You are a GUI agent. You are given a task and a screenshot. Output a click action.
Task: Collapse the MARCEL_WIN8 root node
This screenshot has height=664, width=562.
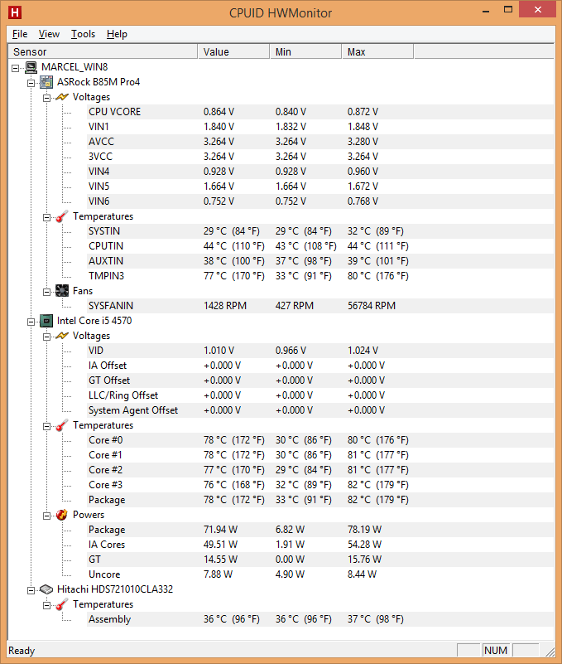click(x=15, y=68)
